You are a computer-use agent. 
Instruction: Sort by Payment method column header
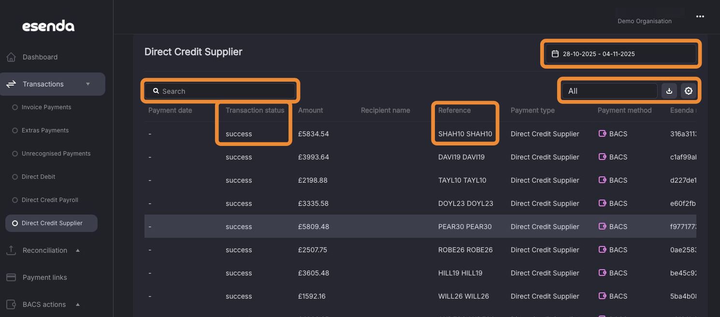point(625,110)
